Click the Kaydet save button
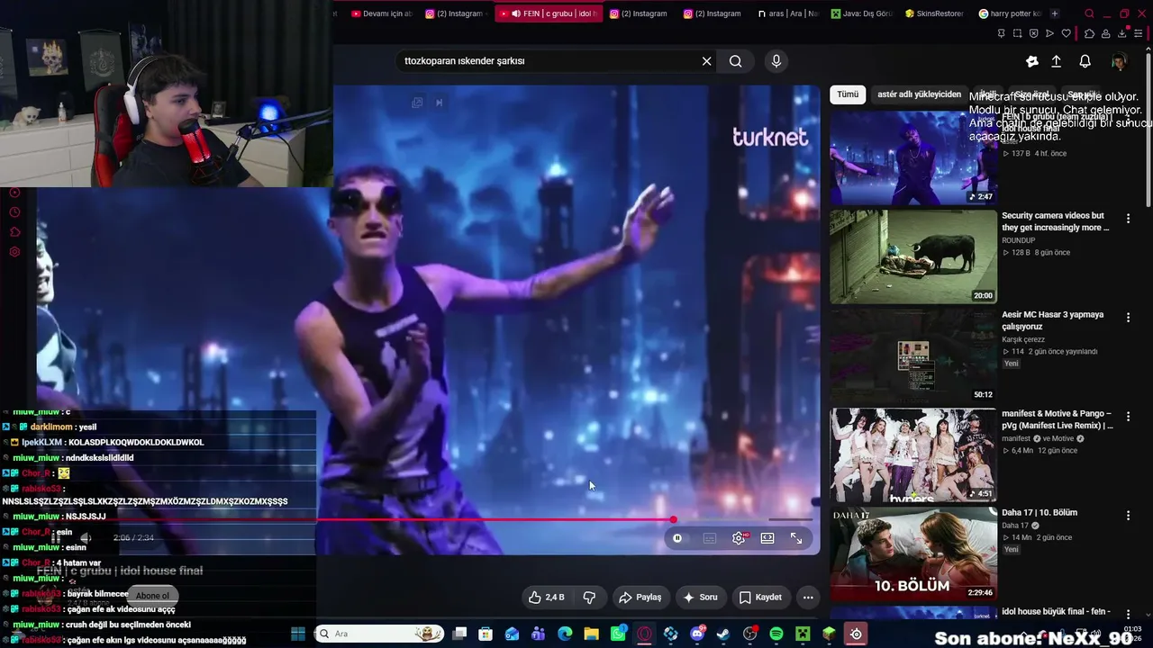 click(x=760, y=598)
